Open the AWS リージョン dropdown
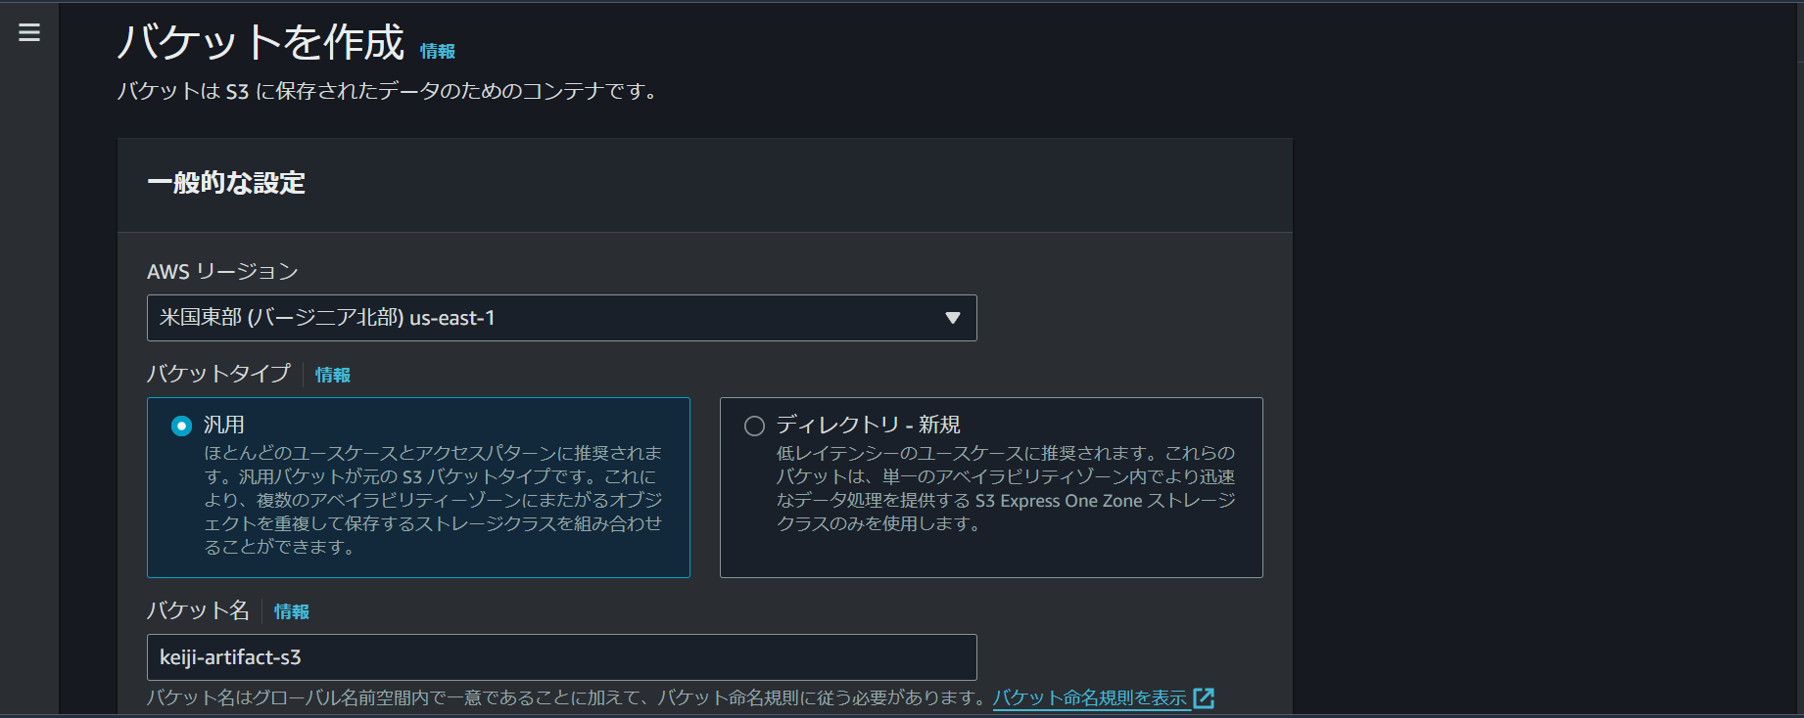This screenshot has height=718, width=1804. (x=561, y=318)
